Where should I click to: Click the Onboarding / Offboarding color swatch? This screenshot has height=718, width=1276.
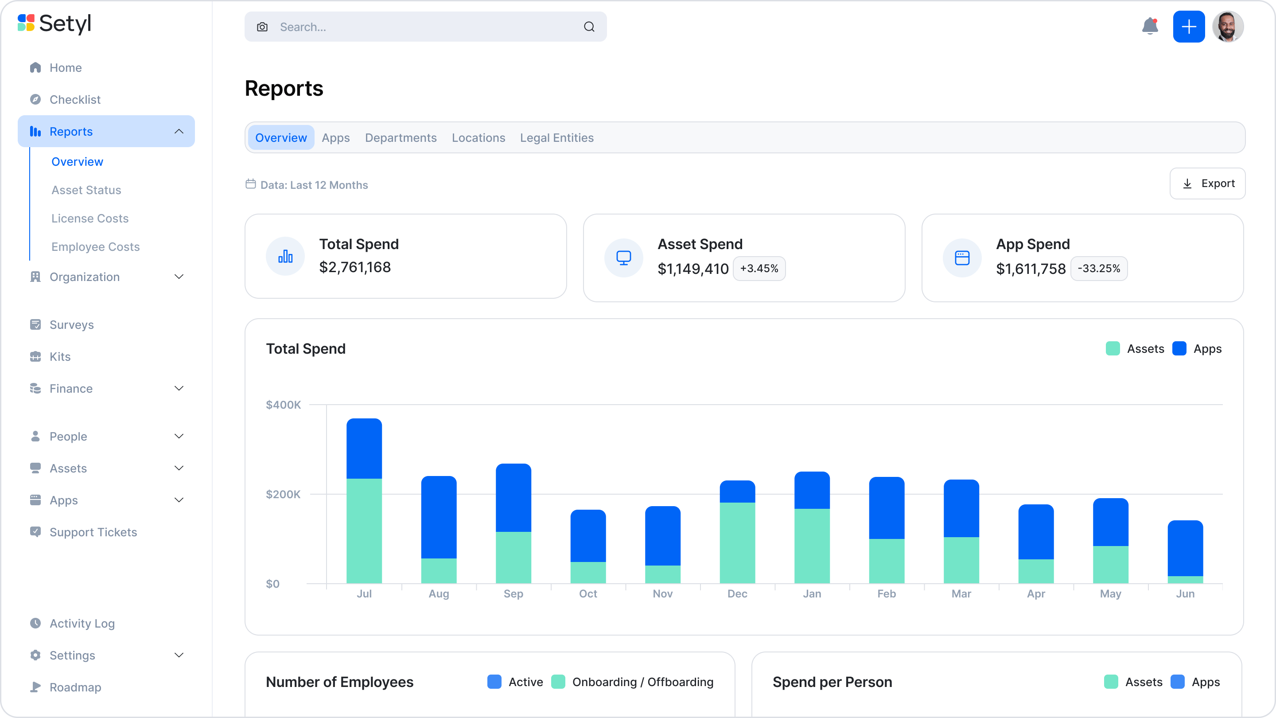point(559,682)
